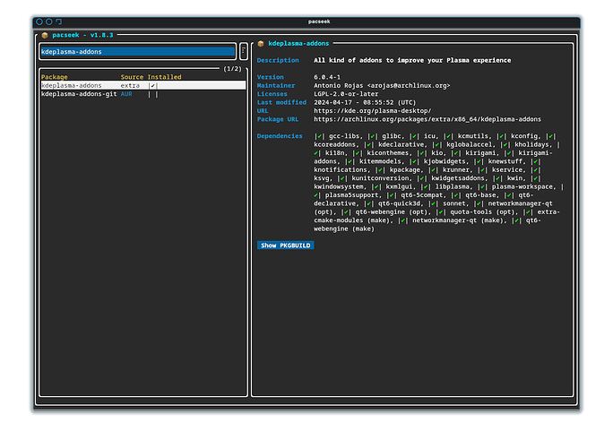Click the pacseek window title bar text
Viewport: 613px width, 448px height.
click(319, 22)
